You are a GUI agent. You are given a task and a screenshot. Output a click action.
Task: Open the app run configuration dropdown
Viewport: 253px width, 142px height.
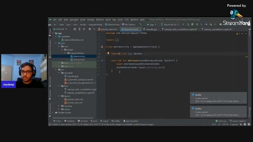152,24
